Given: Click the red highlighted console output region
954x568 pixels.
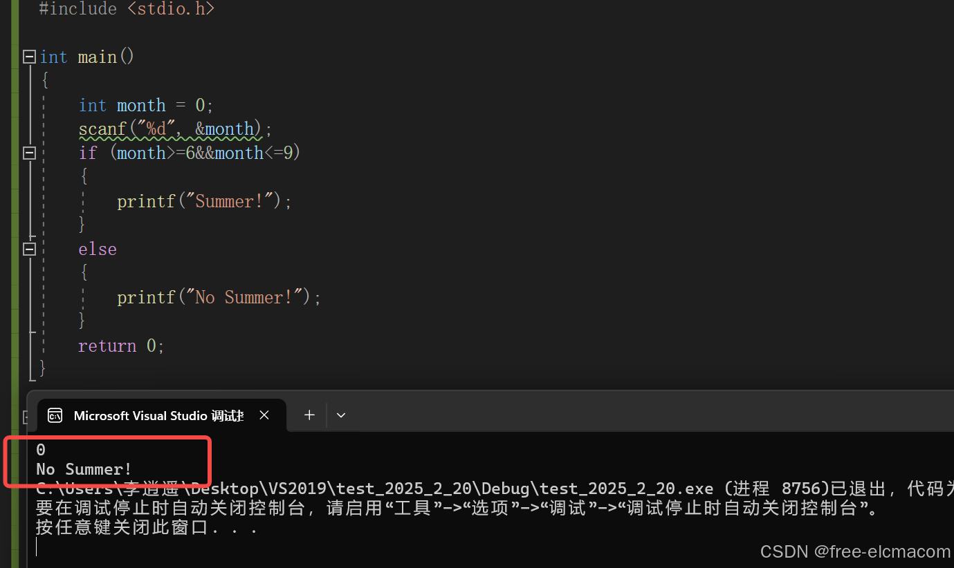Looking at the screenshot, I should tap(107, 460).
